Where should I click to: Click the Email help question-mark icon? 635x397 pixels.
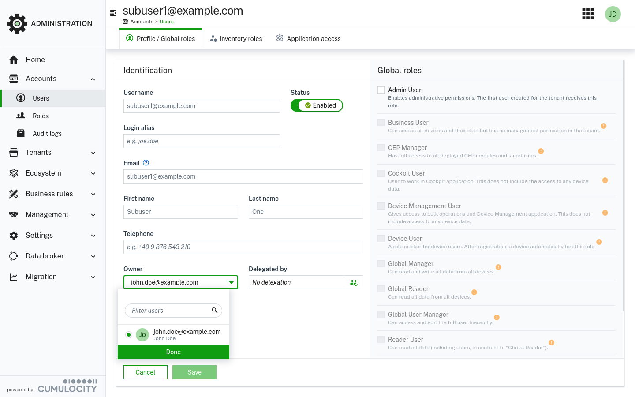pos(146,163)
